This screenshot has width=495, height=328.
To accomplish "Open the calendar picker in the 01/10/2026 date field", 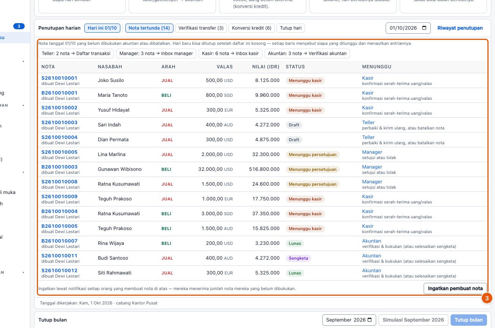I will 424,28.
